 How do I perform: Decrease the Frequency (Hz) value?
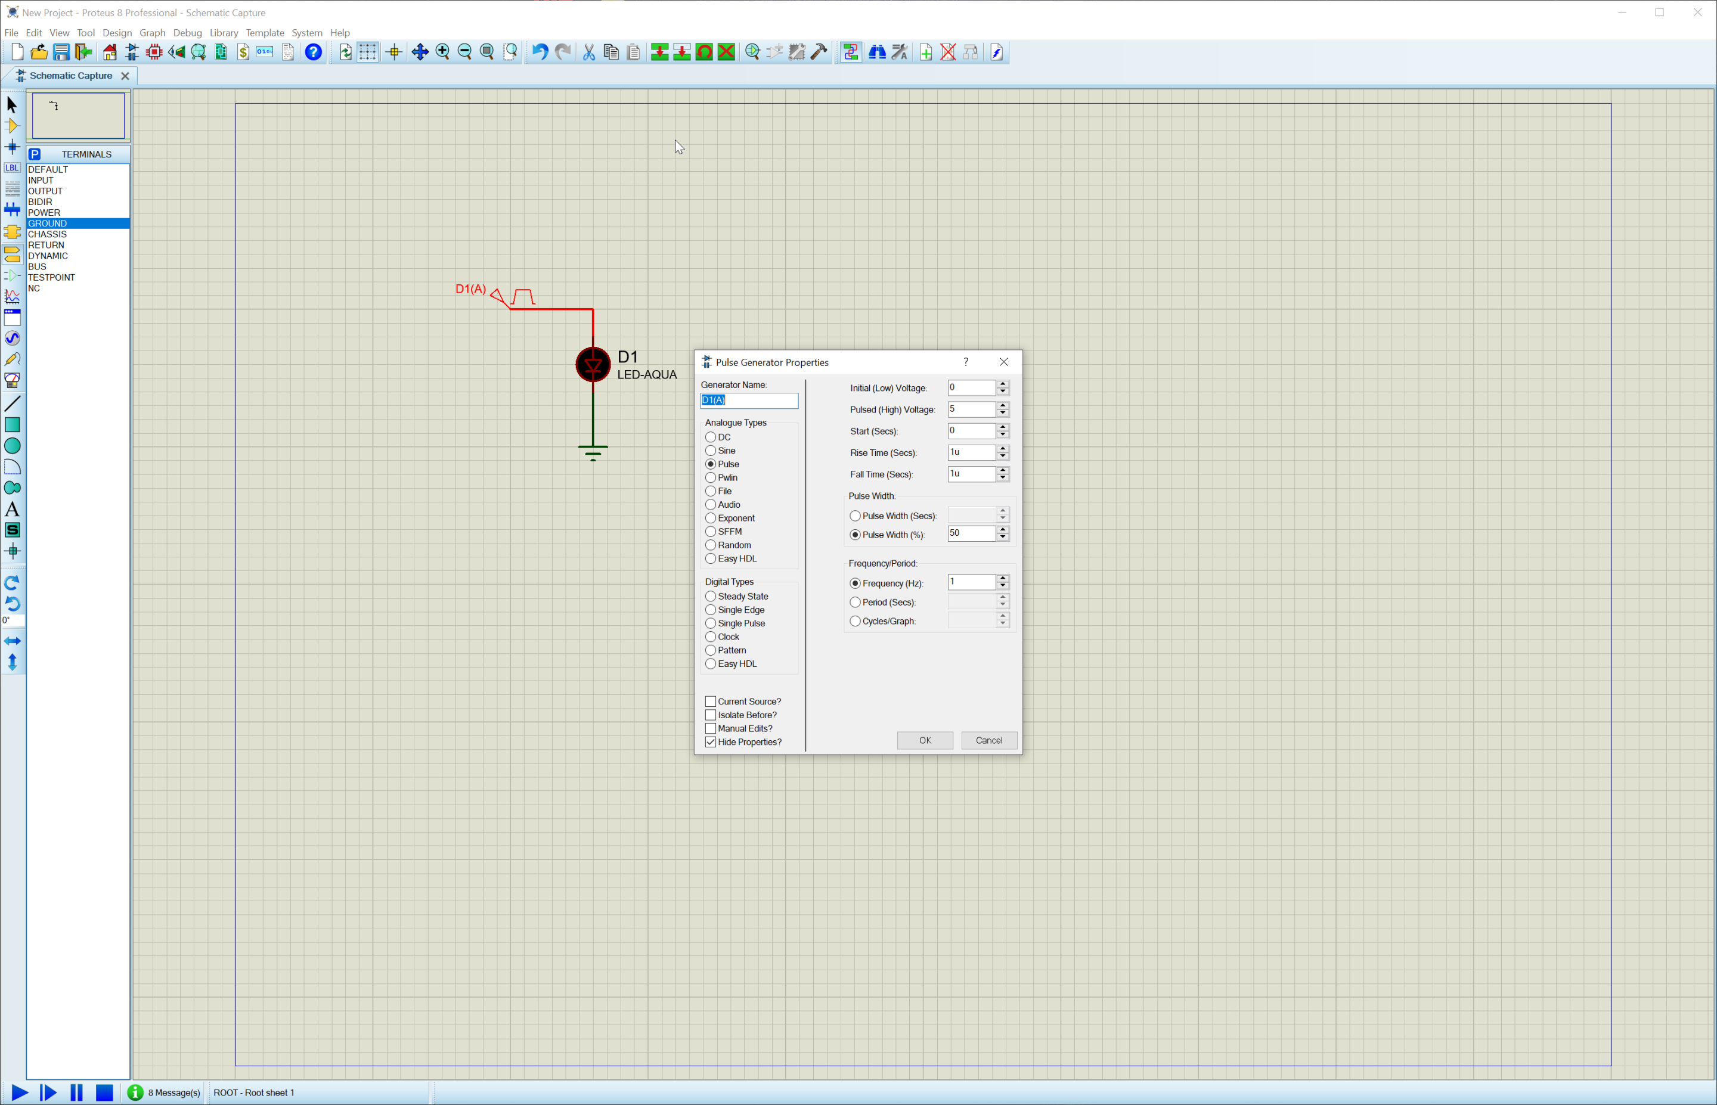tap(1002, 585)
